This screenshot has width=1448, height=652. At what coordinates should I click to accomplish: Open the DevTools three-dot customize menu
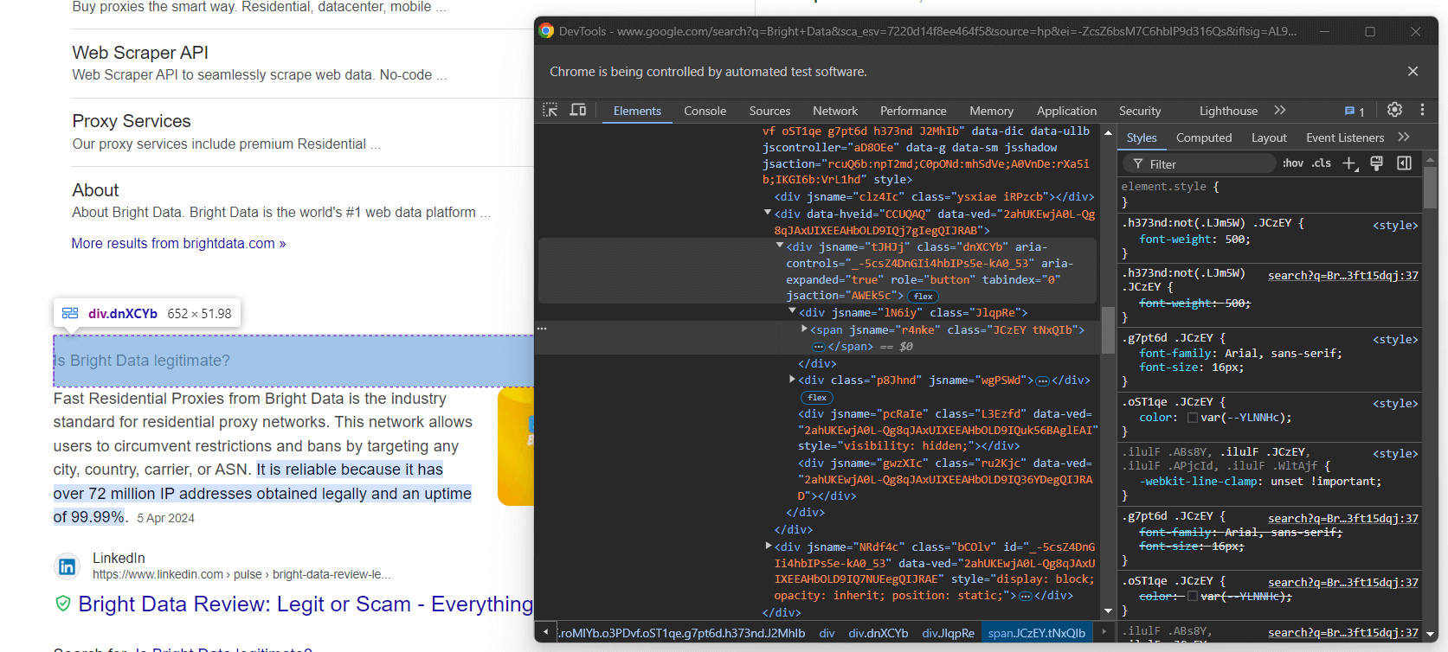coord(1422,110)
